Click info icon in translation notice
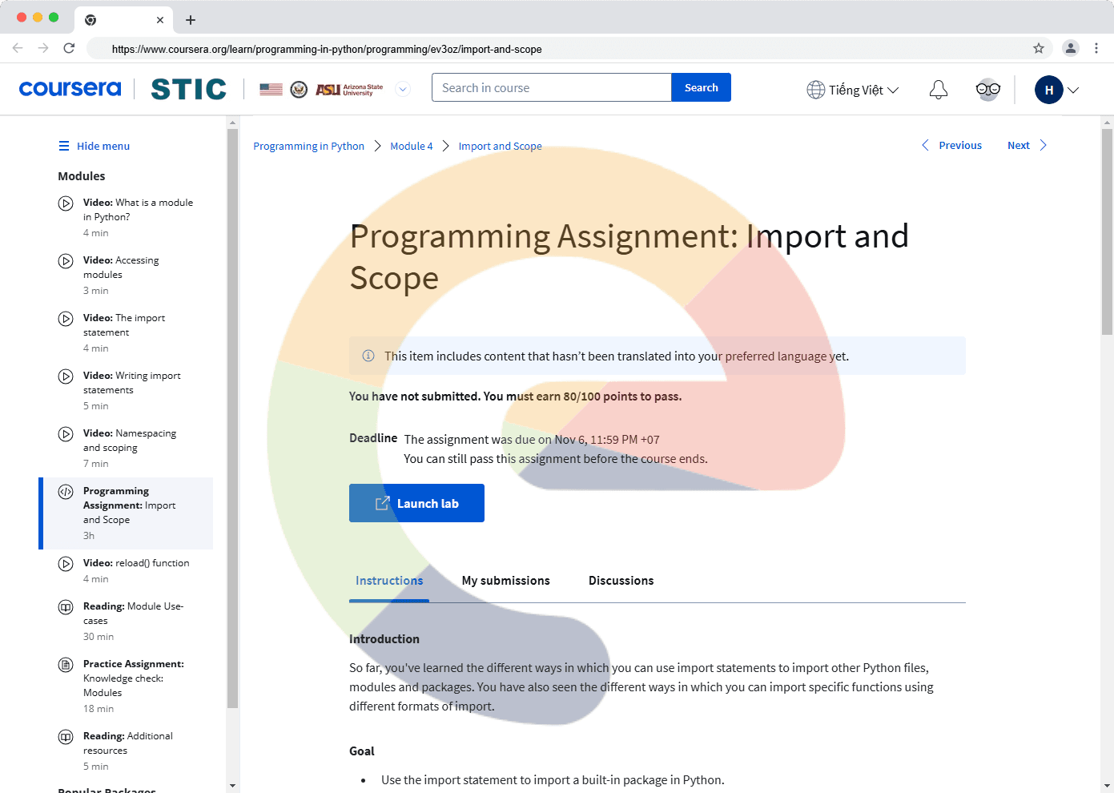Image resolution: width=1114 pixels, height=793 pixels. (368, 356)
